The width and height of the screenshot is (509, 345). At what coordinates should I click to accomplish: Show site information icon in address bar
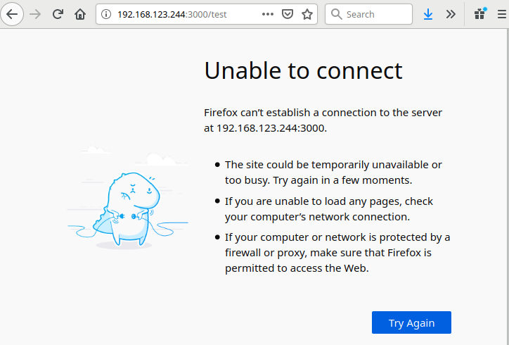point(106,14)
